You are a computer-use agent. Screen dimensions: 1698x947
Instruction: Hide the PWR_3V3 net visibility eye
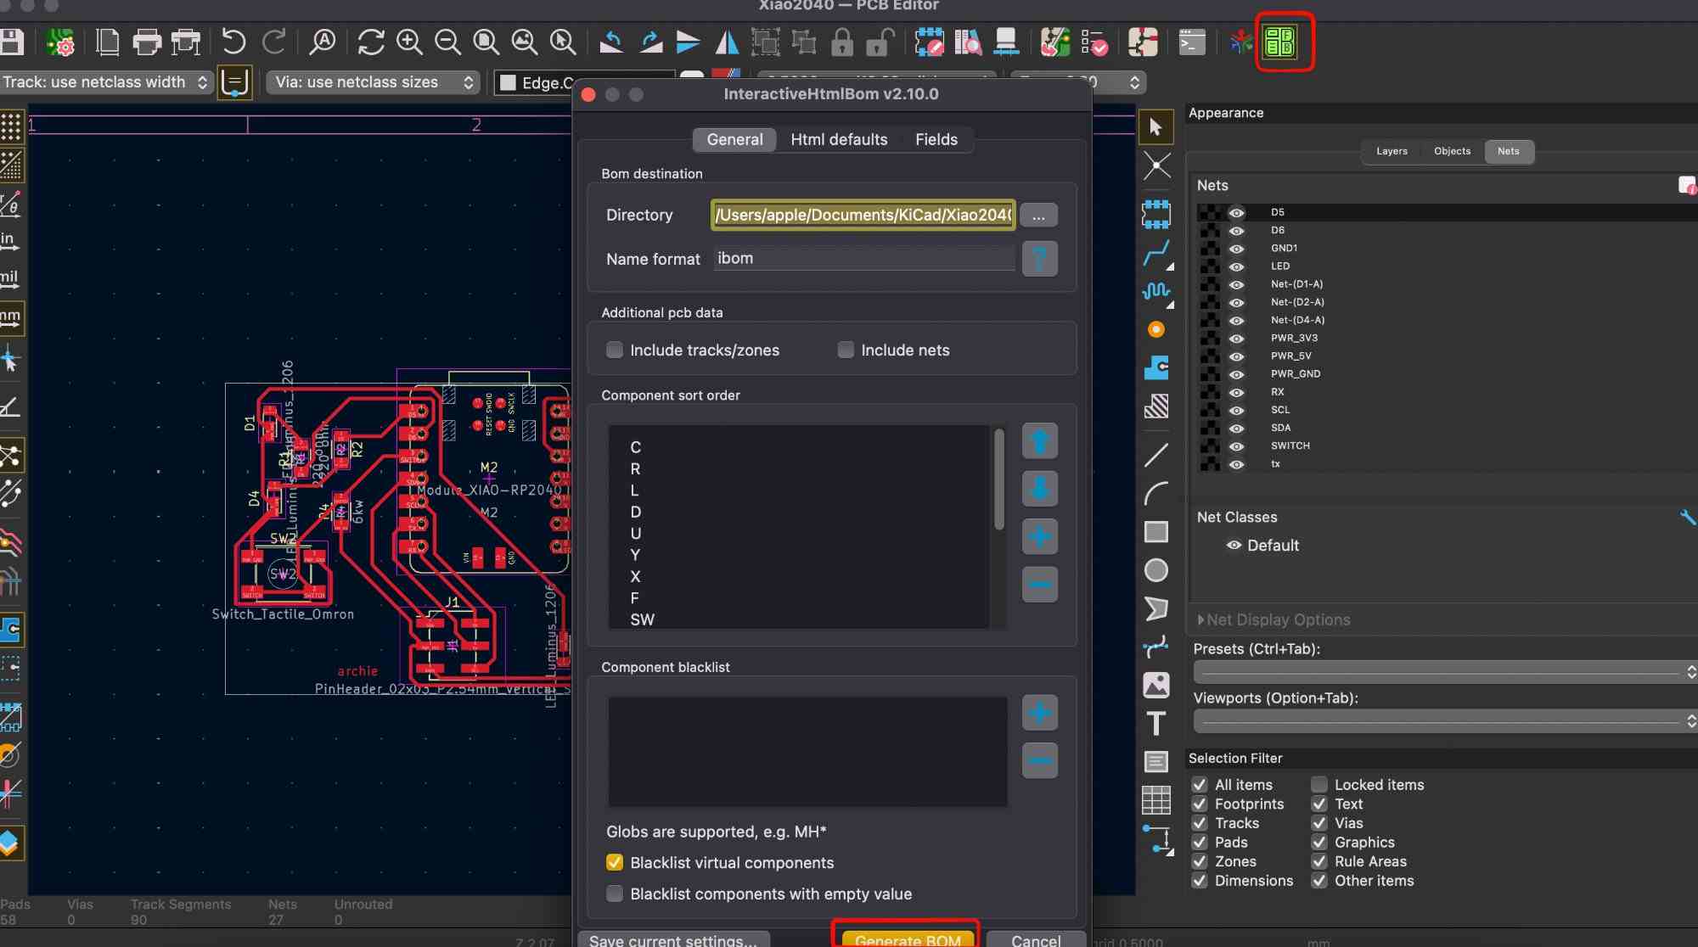(1236, 338)
